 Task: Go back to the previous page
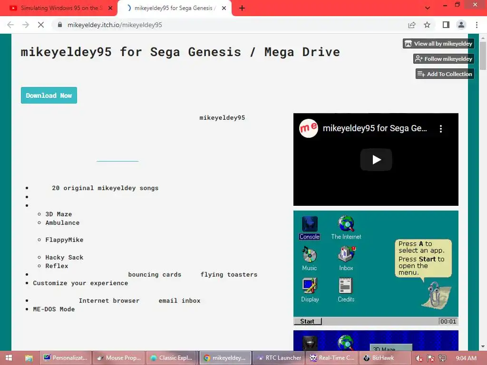[x=10, y=25]
